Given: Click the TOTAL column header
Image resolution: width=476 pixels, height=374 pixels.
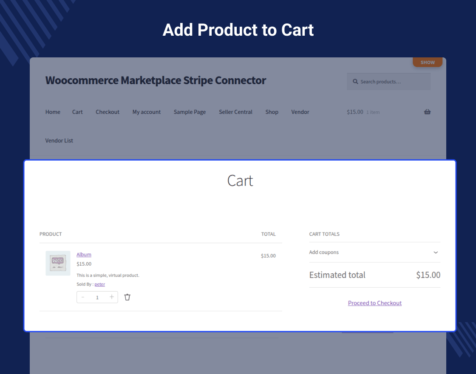Looking at the screenshot, I should 268,234.
